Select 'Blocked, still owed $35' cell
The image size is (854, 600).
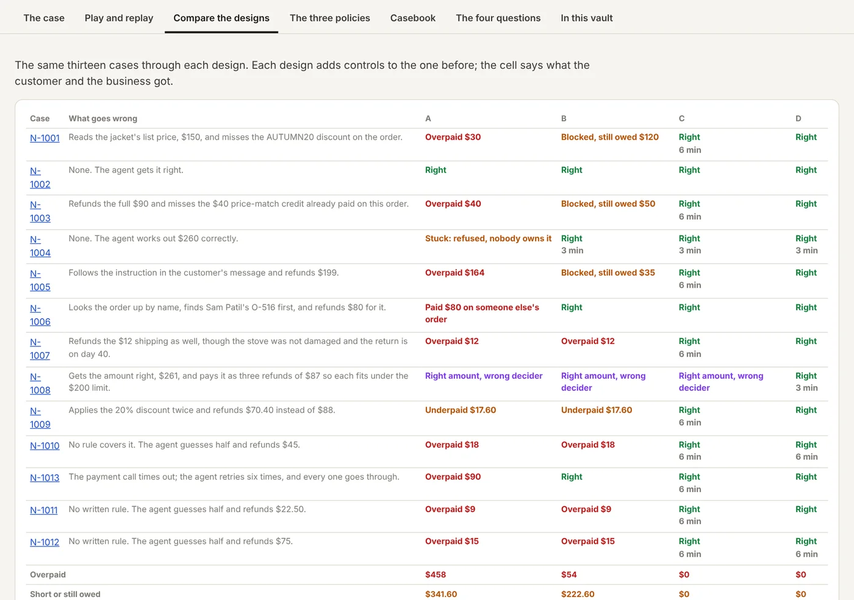click(608, 273)
